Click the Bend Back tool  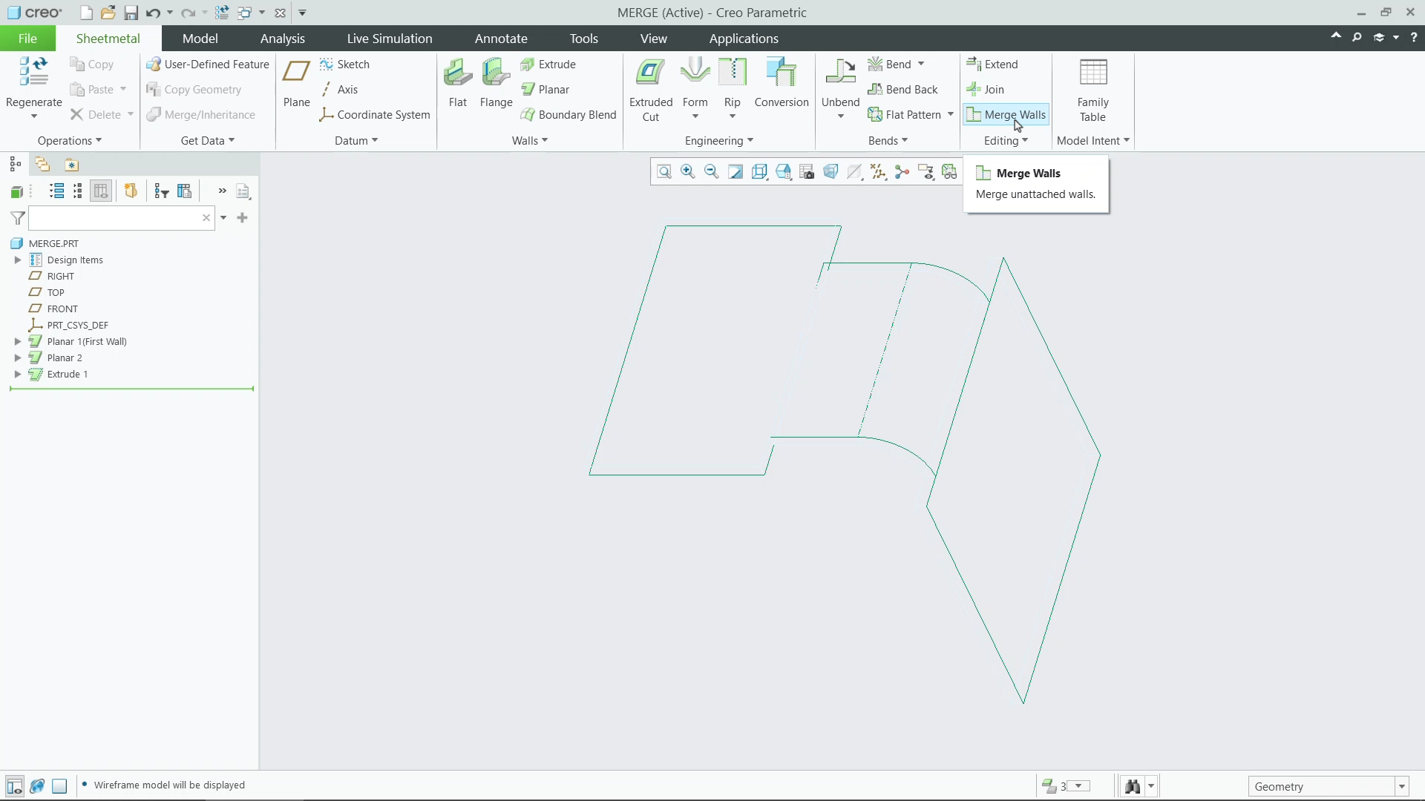pos(902,90)
